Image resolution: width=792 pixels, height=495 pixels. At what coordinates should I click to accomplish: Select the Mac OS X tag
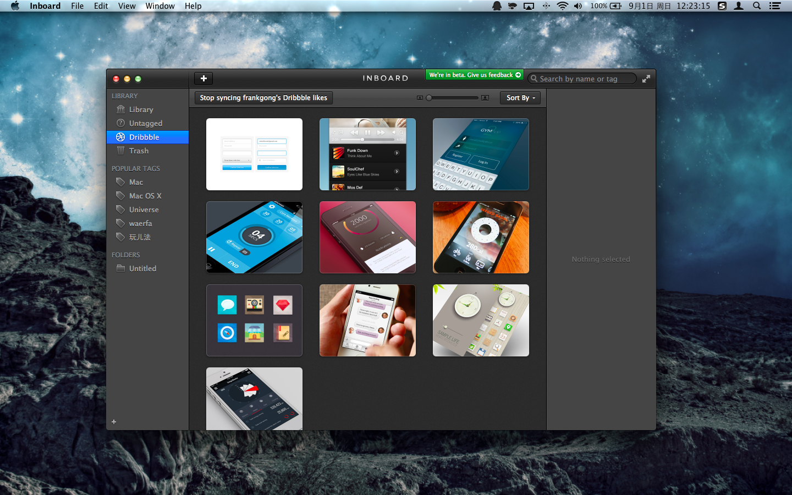click(145, 196)
